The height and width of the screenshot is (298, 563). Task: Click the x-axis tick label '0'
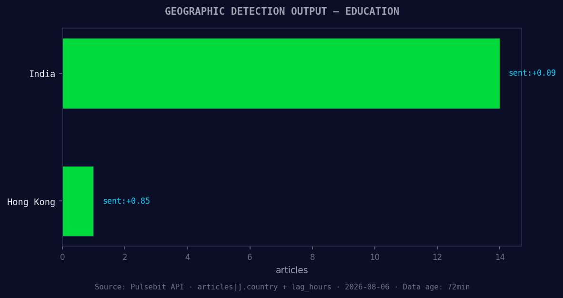[62, 257]
